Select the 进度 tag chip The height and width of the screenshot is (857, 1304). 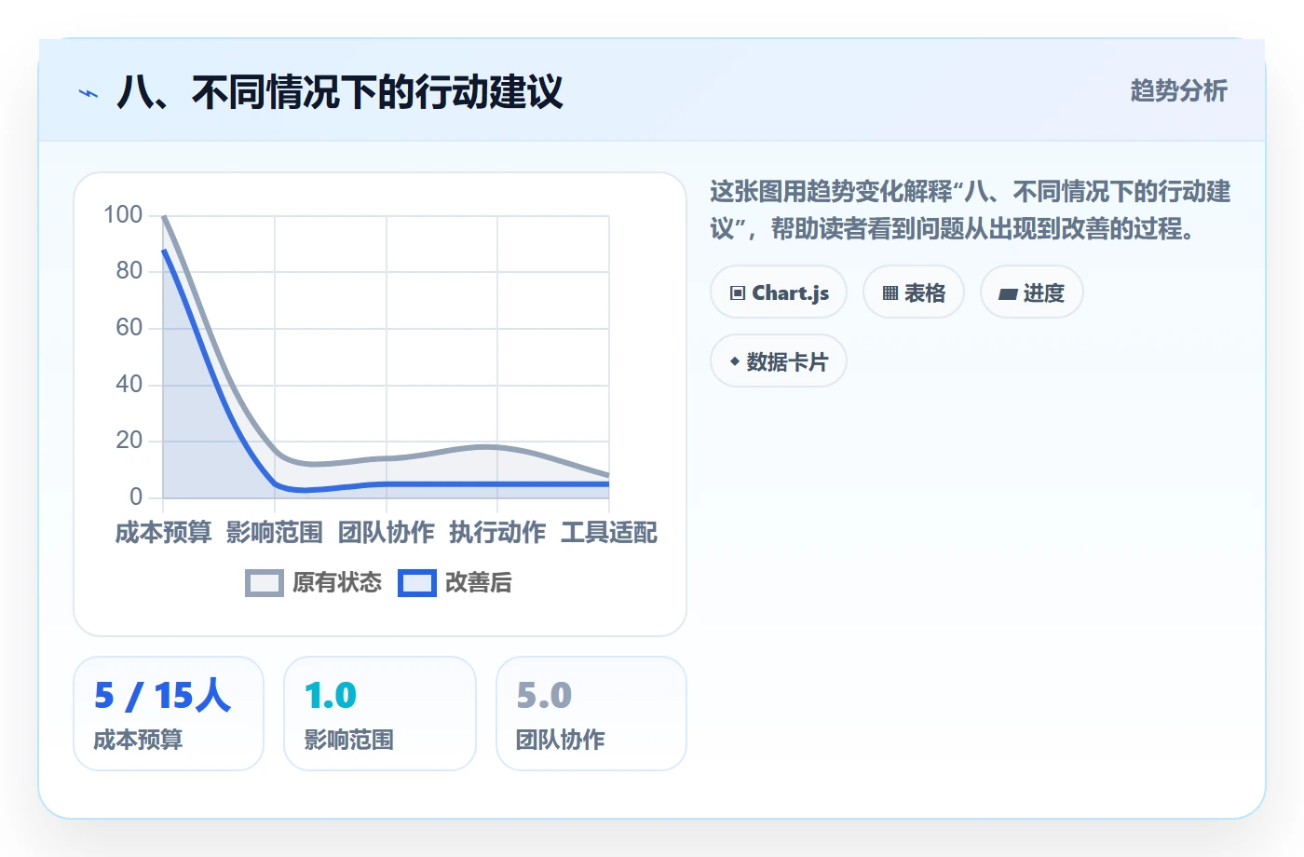tap(1031, 292)
